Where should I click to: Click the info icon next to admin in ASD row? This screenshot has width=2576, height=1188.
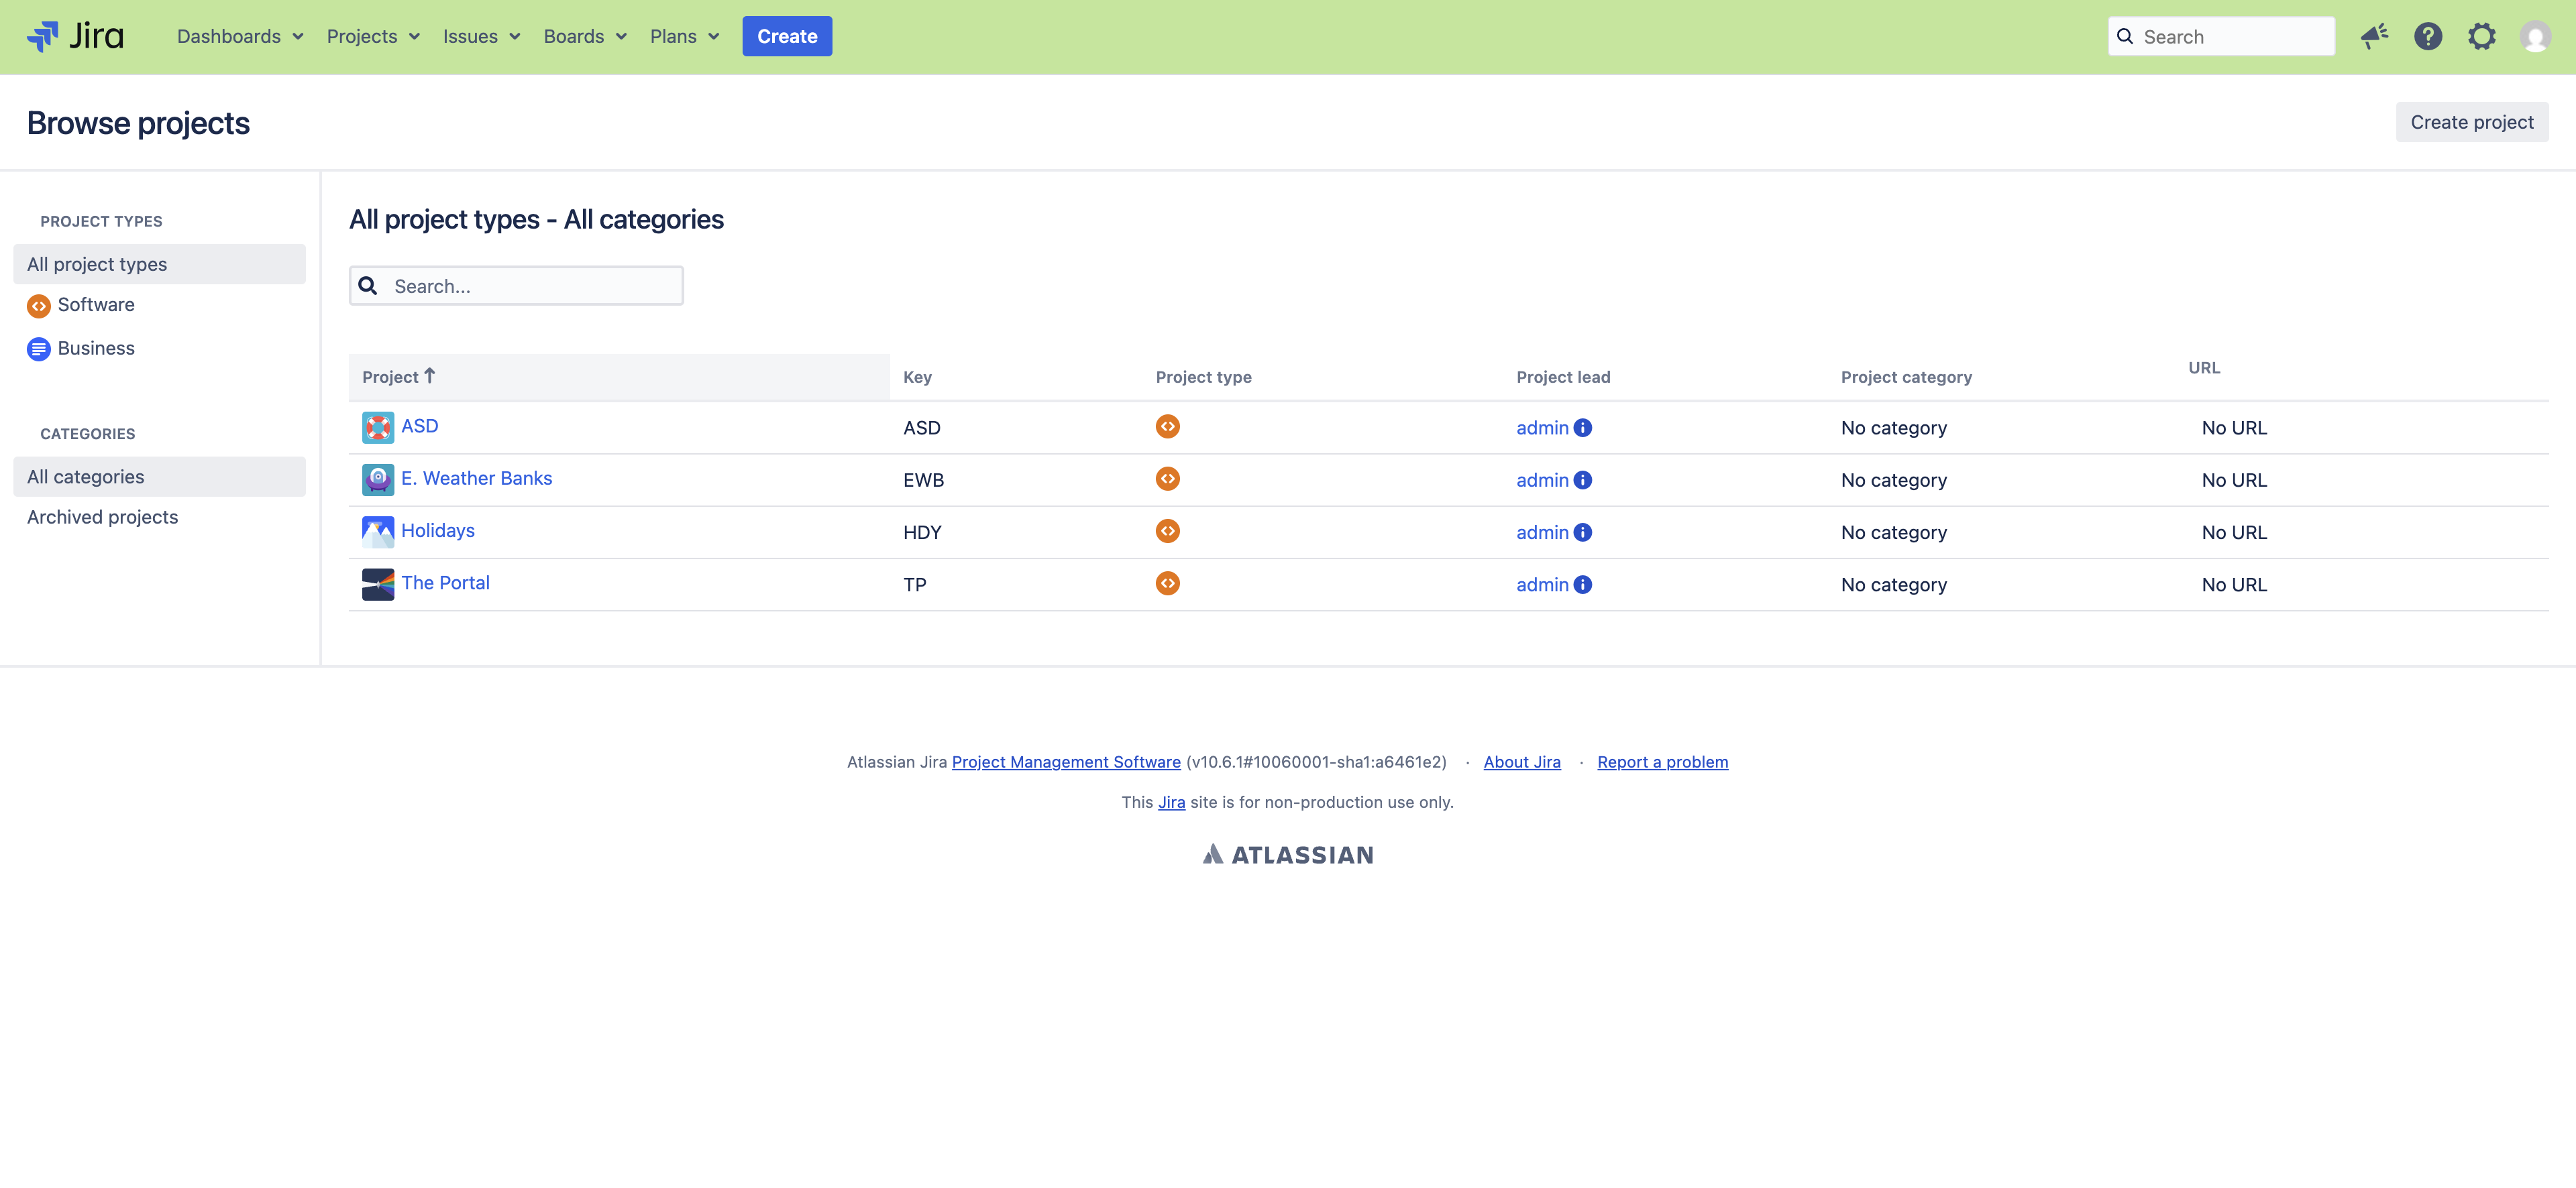pos(1583,428)
